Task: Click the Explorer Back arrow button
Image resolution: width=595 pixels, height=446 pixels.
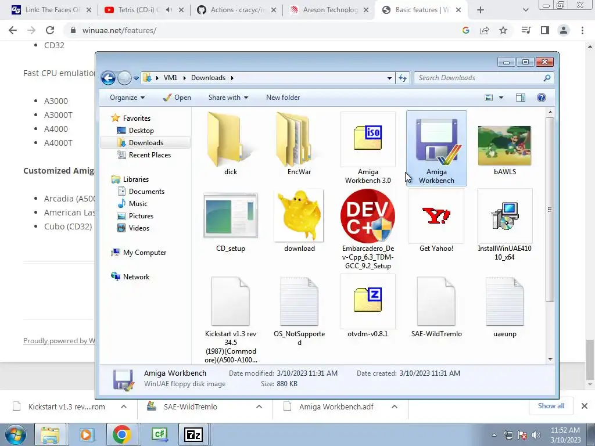Action: coord(108,78)
